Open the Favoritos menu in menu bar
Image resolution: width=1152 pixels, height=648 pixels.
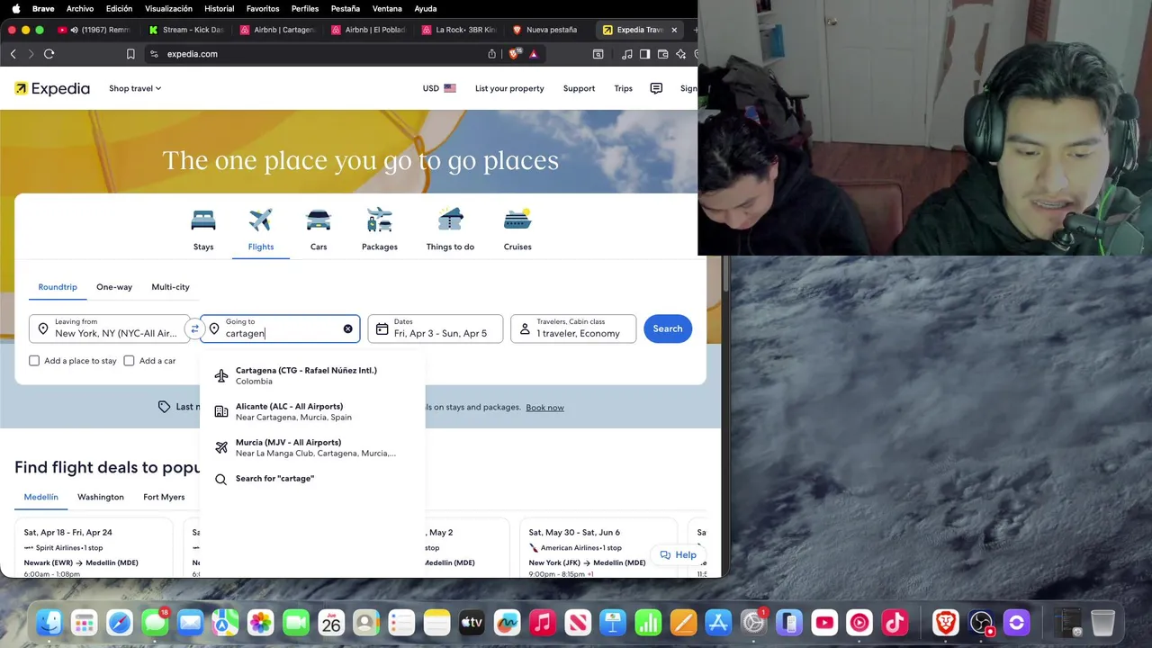click(x=263, y=9)
